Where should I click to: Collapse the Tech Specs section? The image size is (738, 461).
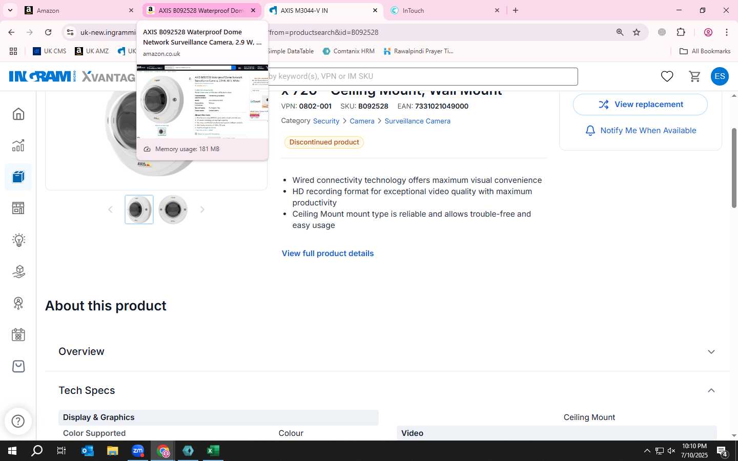[711, 390]
